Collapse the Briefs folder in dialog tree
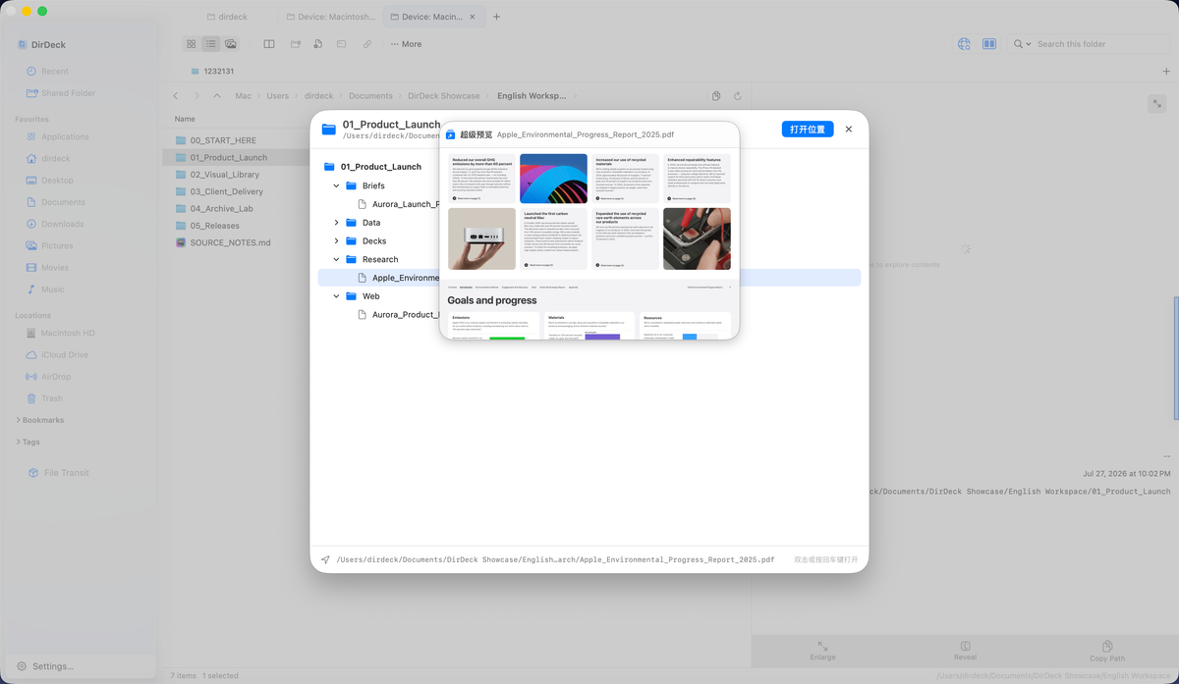The width and height of the screenshot is (1179, 684). (336, 185)
